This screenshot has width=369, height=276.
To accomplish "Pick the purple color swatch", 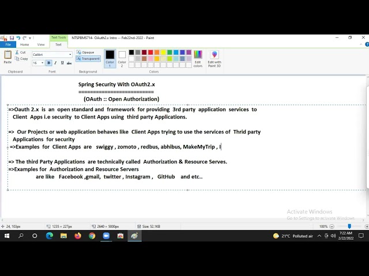I will [x=189, y=52].
